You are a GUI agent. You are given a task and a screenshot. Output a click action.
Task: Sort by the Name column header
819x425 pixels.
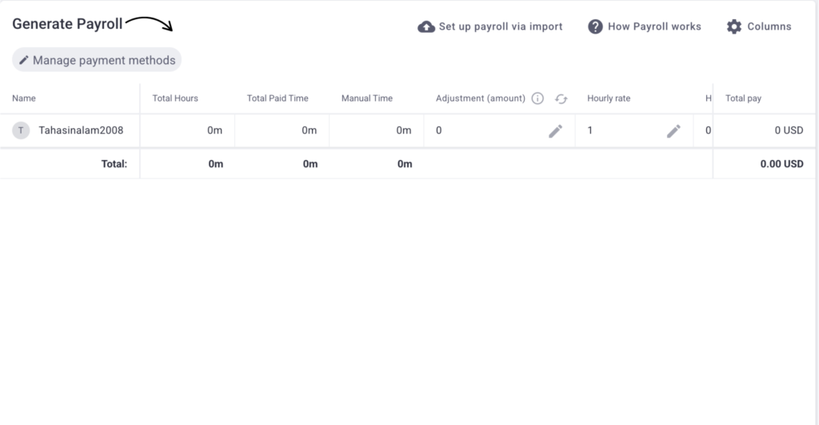pyautogui.click(x=24, y=98)
